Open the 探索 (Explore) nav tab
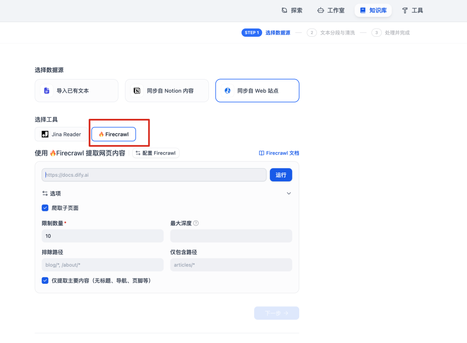 click(292, 10)
